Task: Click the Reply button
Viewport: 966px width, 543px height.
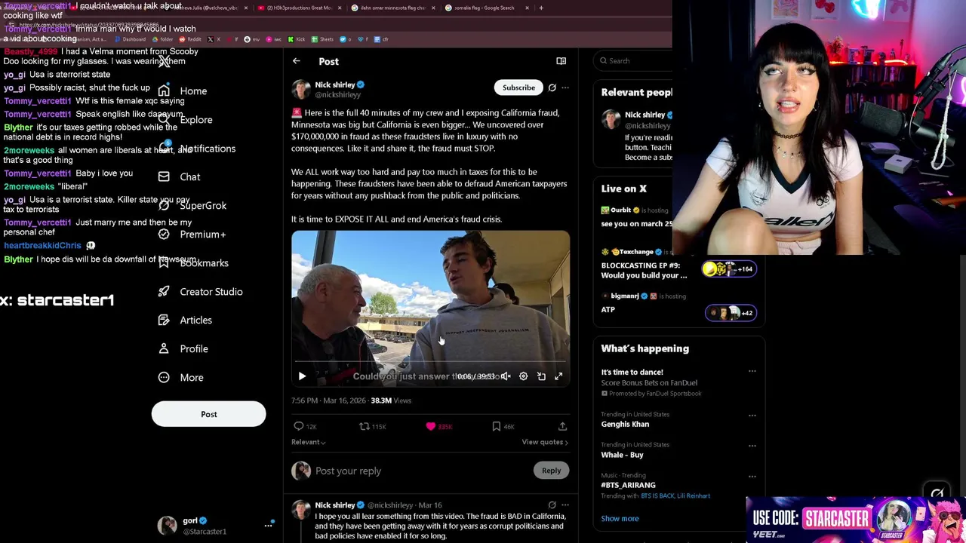Action: click(551, 471)
